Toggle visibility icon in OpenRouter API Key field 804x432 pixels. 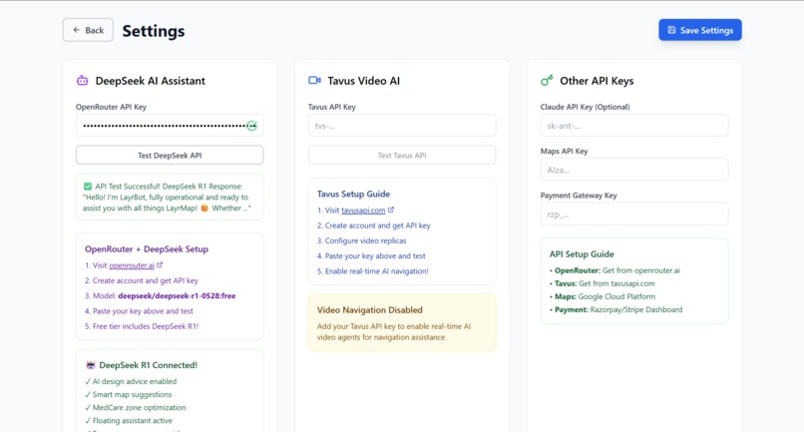coord(251,126)
